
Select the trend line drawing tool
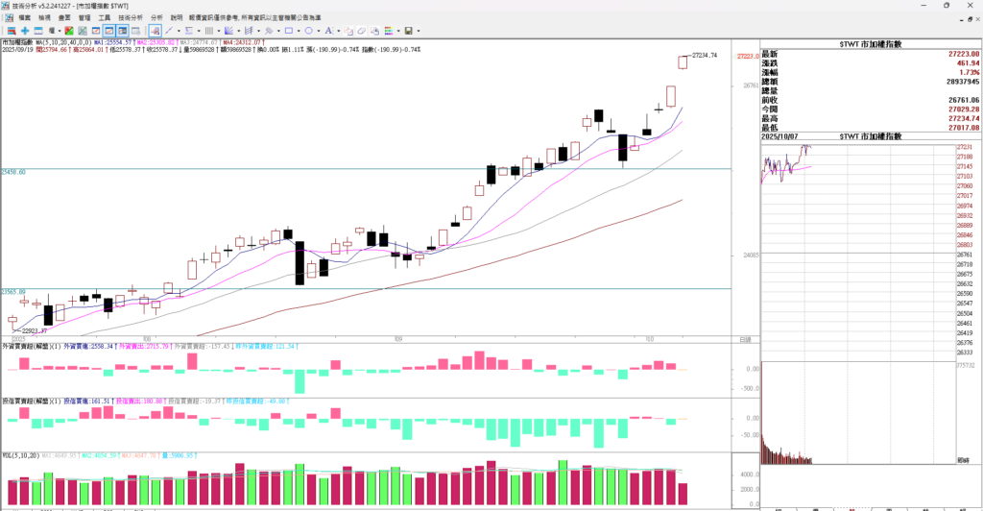pyautogui.click(x=169, y=31)
